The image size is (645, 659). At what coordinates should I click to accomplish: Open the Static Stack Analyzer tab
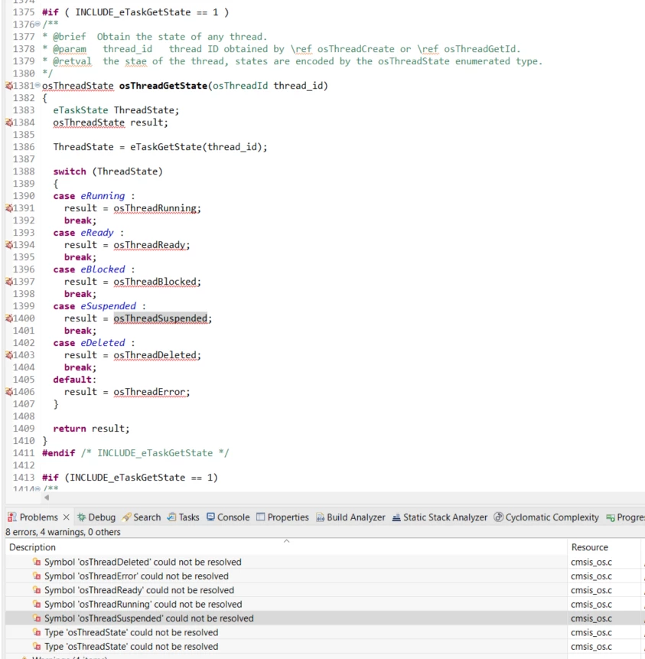(439, 517)
